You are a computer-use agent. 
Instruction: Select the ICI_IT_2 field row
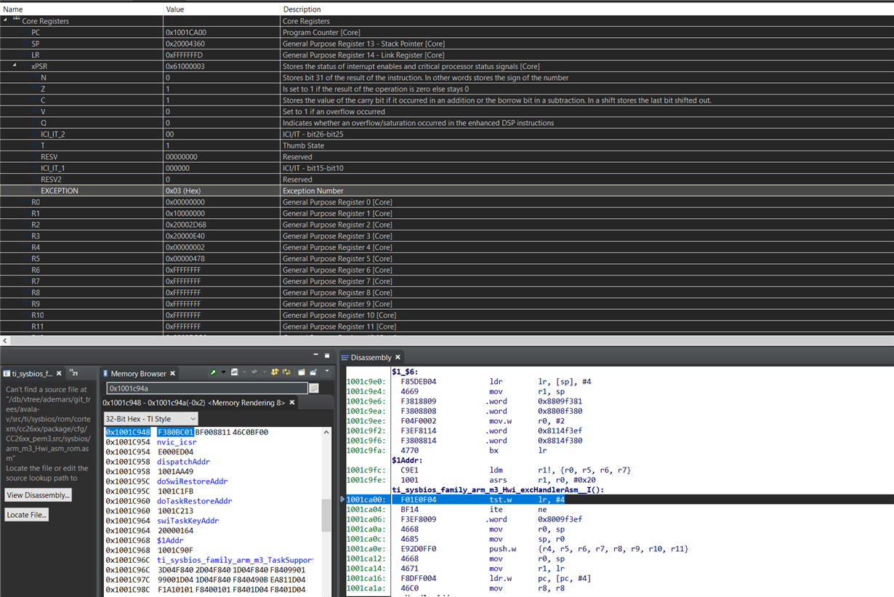point(447,135)
